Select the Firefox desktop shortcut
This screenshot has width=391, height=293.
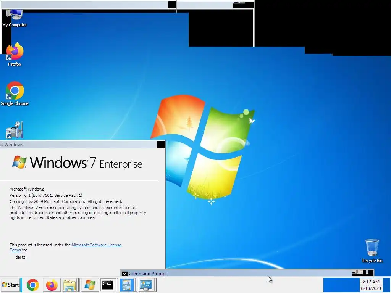tap(15, 54)
